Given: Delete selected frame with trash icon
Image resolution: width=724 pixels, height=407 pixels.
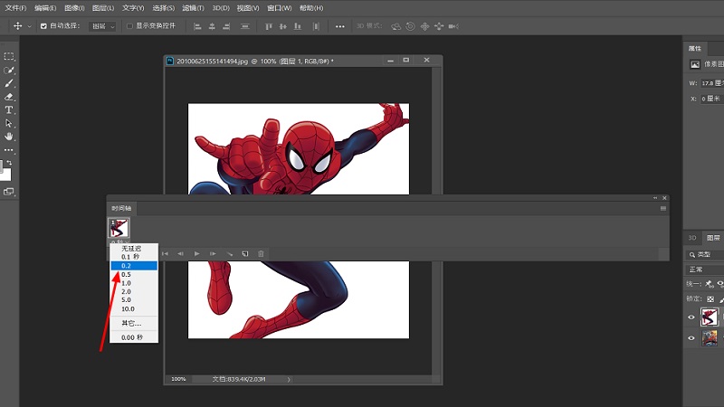Looking at the screenshot, I should pyautogui.click(x=261, y=254).
